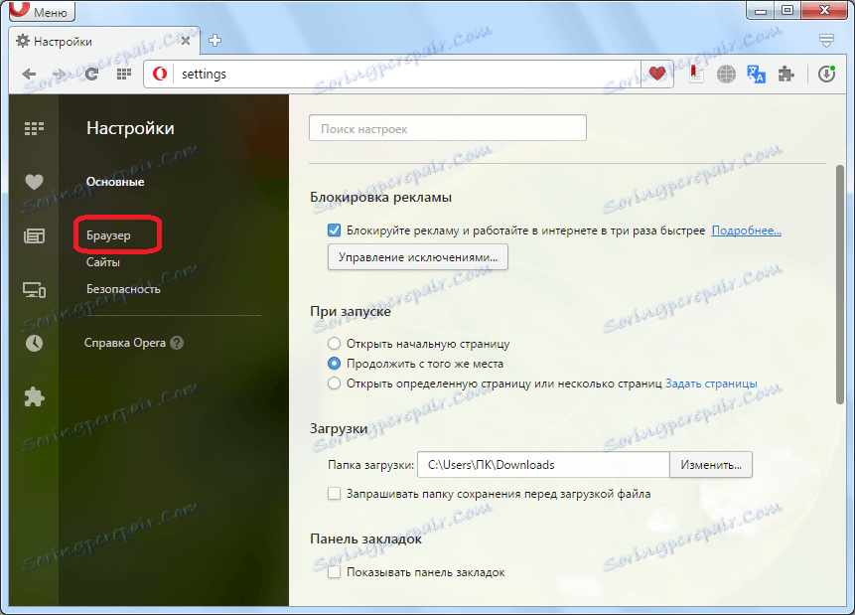
Task: Click the help question mark icon
Action: [x=177, y=343]
